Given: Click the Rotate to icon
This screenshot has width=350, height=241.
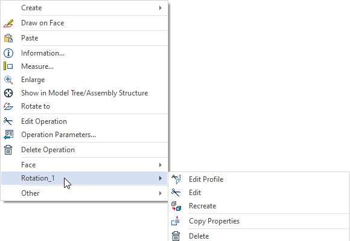Looking at the screenshot, I should coord(8,106).
